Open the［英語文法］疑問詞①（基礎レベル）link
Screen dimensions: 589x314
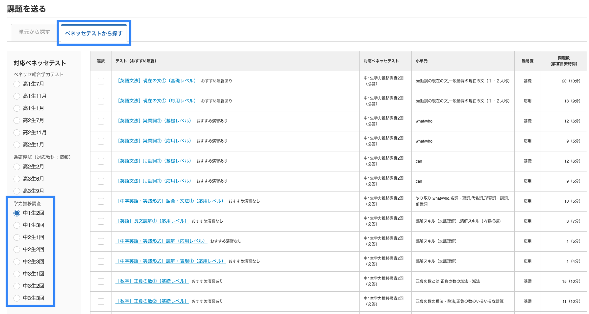click(x=155, y=121)
